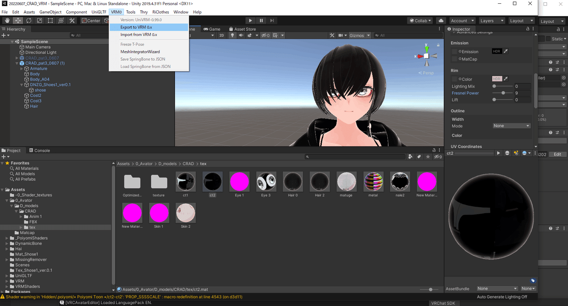Select the Hand tool in toolbar
Viewport: 568px width, 306px height.
pos(7,20)
